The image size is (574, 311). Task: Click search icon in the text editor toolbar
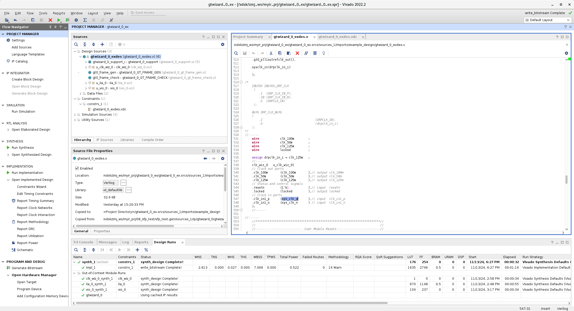tap(236, 53)
